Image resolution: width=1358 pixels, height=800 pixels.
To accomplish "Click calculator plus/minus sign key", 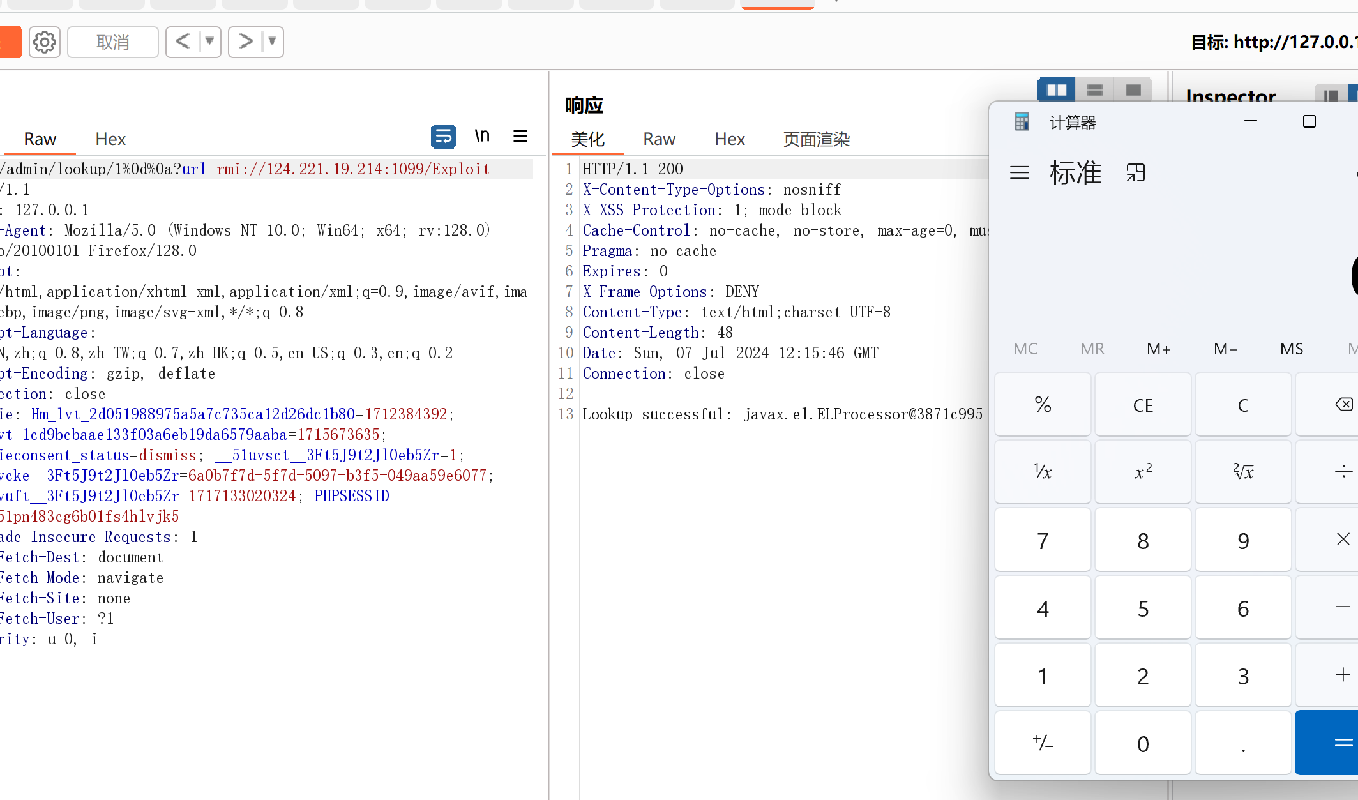I will 1043,743.
